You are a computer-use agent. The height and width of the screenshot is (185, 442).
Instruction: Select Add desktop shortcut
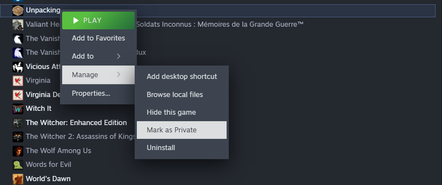coord(182,77)
